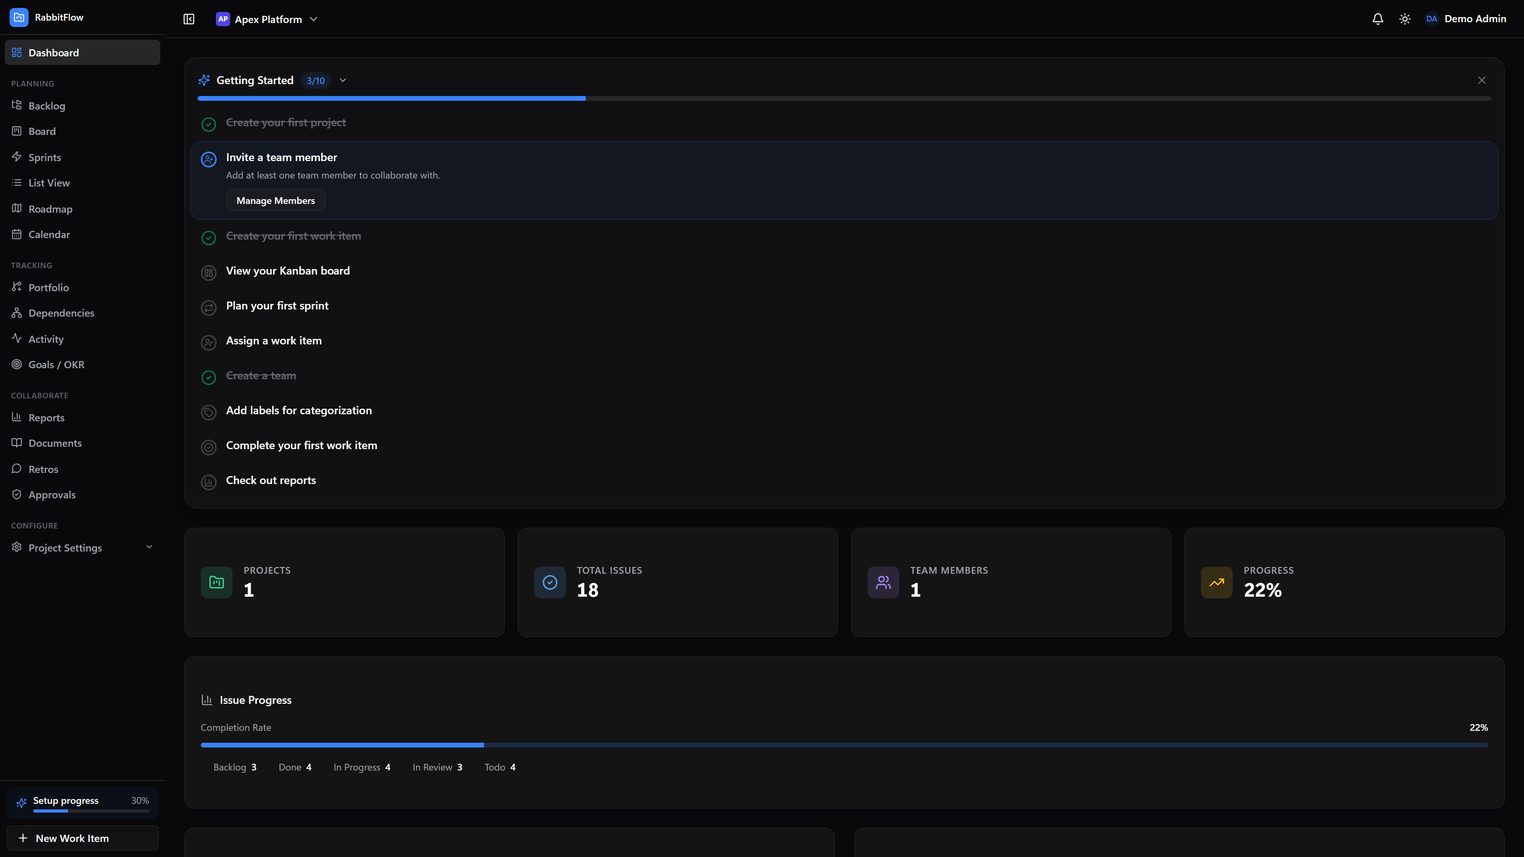Collapse the Getting Started checklist chevron
The height and width of the screenshot is (857, 1524).
pos(343,81)
